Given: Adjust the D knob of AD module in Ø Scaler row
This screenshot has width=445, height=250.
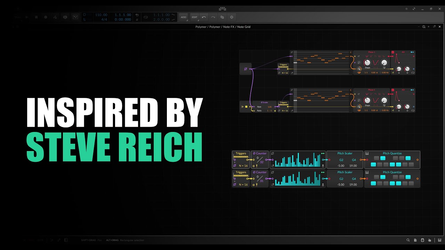Looking at the screenshot, I should click(x=407, y=107).
